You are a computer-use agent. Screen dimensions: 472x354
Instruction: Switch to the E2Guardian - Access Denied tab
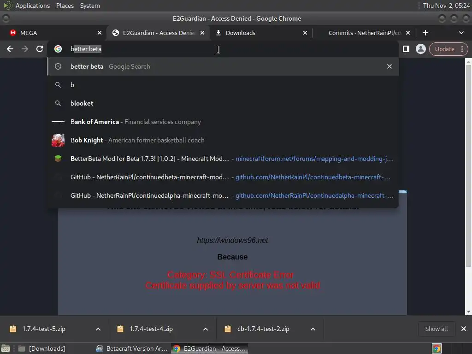click(x=158, y=33)
